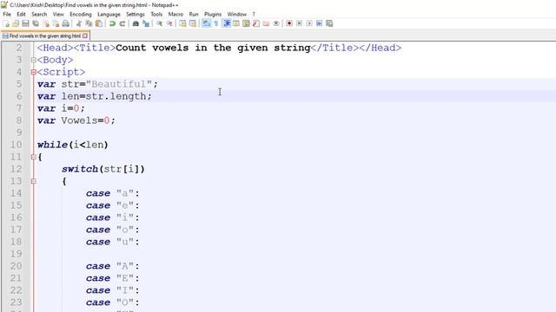Run macro multiple times icon
Image resolution: width=556 pixels, height=312 pixels.
click(319, 23)
